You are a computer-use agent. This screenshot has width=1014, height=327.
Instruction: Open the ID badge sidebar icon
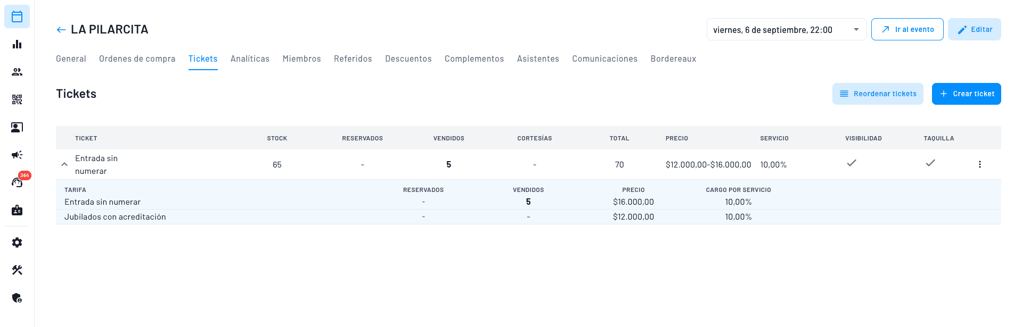tap(17, 210)
